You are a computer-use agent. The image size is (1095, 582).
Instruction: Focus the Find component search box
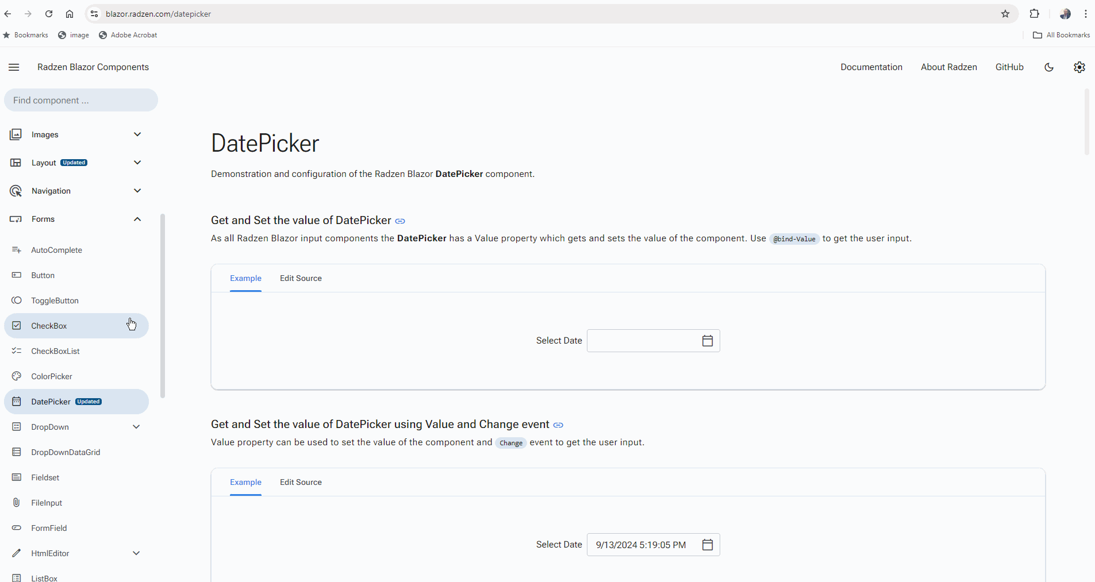[81, 100]
